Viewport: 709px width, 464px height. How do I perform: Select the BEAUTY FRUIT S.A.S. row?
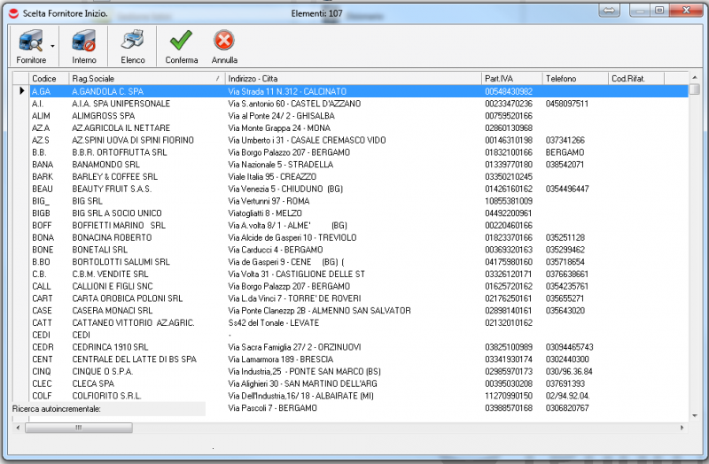[111, 189]
